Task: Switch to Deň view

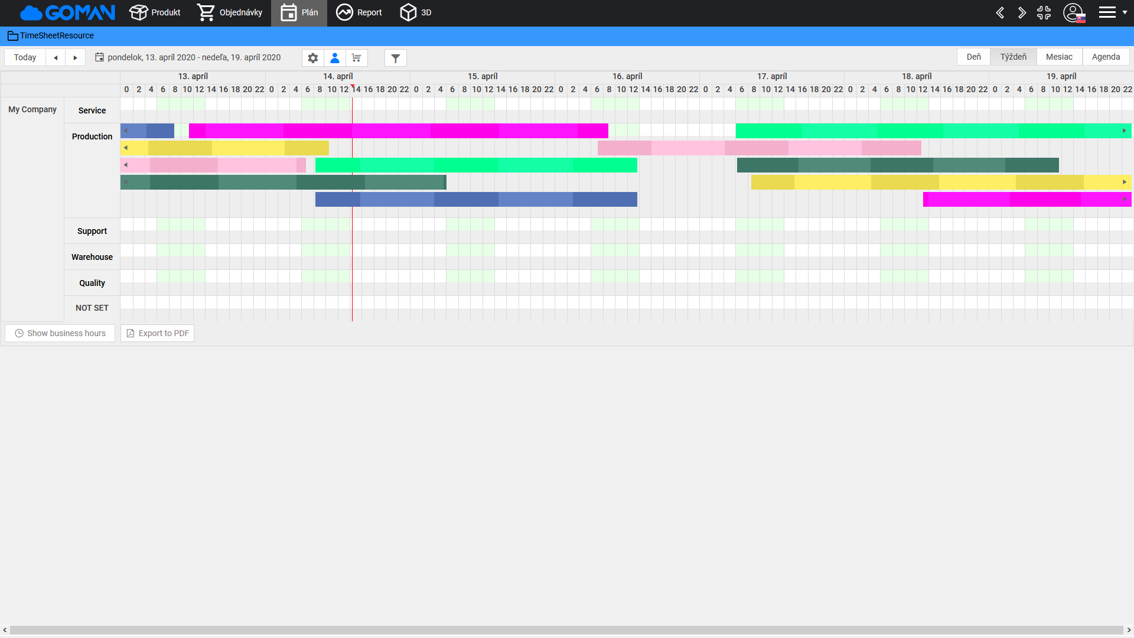Action: click(973, 57)
